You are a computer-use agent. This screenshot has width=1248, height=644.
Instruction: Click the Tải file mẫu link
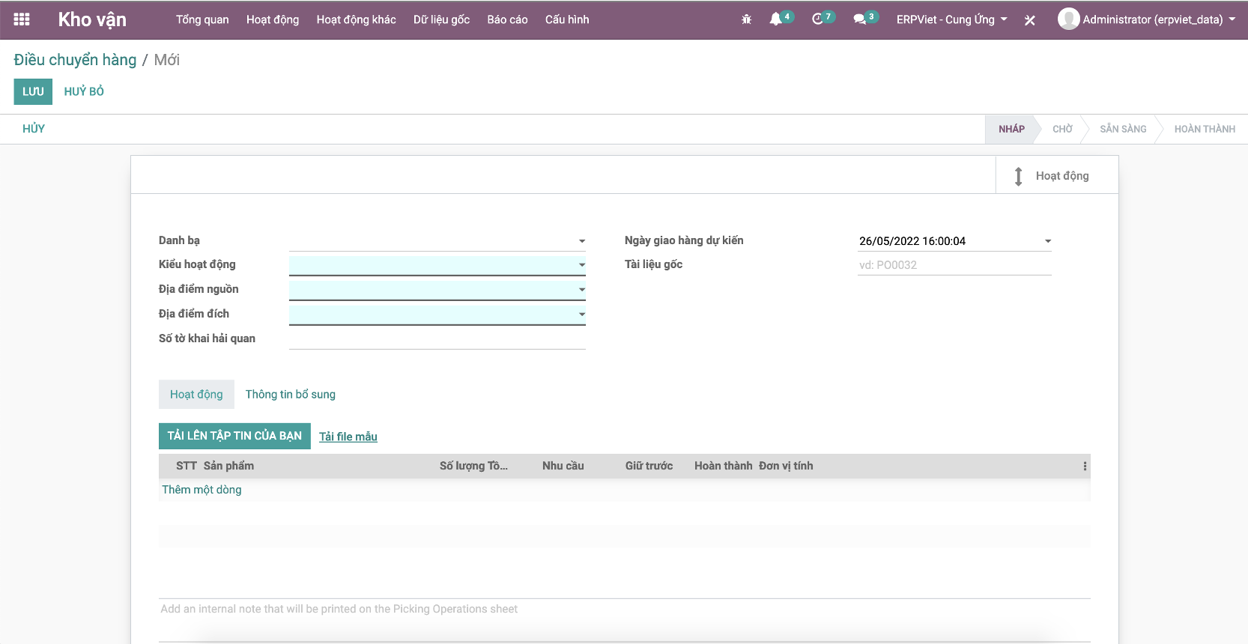[348, 437]
